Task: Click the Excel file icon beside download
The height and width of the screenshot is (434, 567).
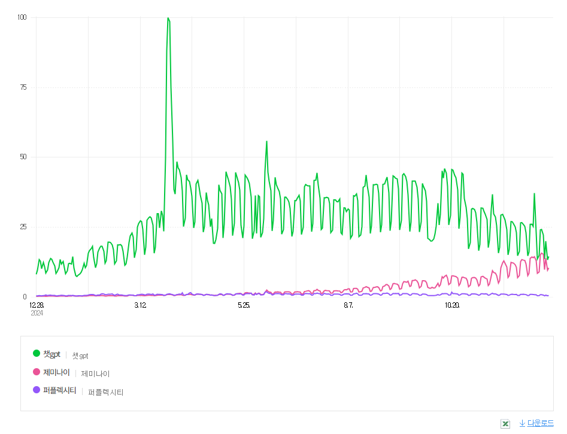Action: [505, 423]
